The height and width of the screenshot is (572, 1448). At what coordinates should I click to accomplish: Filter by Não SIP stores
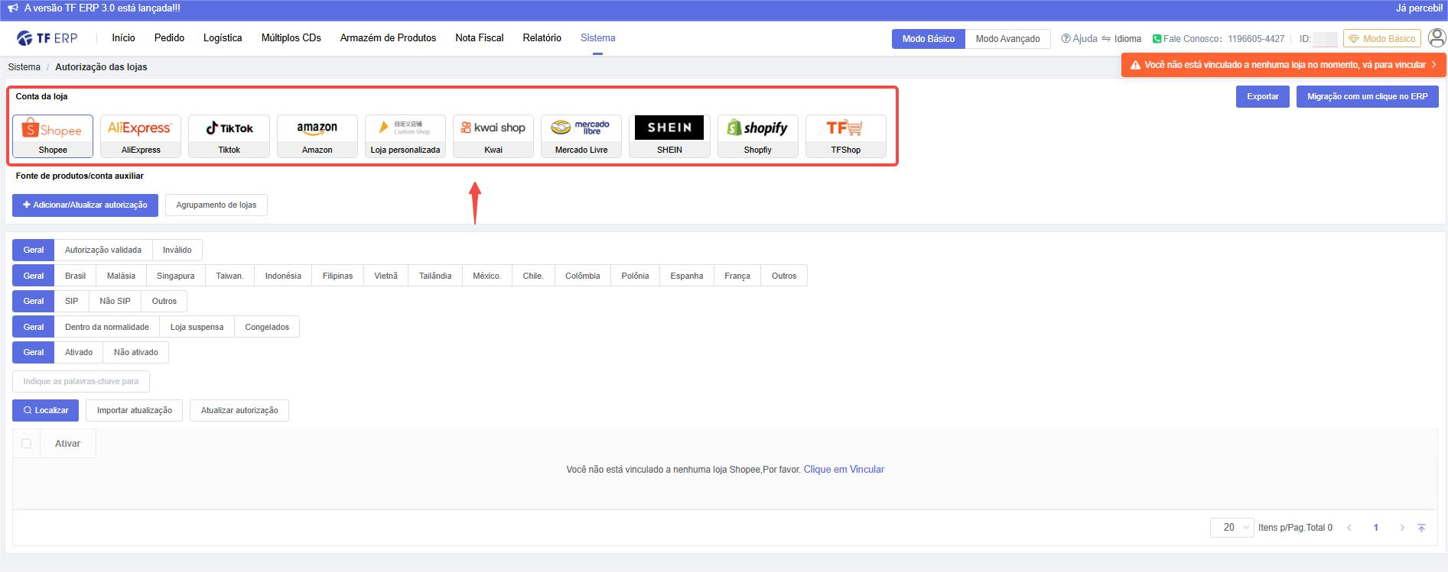tap(115, 301)
